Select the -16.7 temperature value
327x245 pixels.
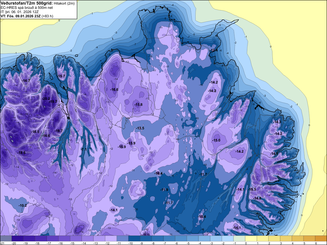tap(26, 81)
